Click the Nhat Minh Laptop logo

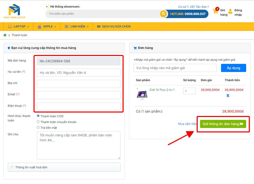pos(14,11)
